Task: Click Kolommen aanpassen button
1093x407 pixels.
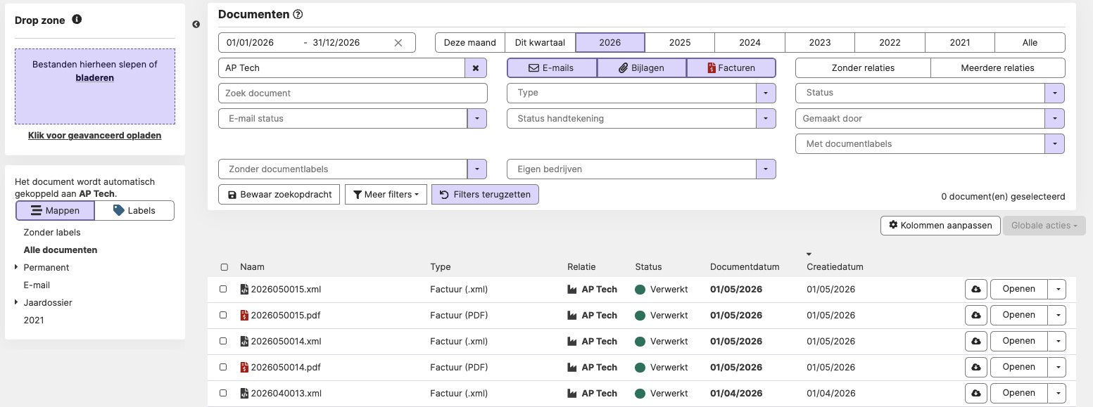Action: point(940,226)
